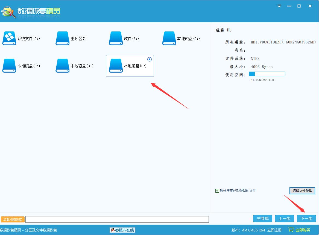The height and width of the screenshot is (235, 319).
Task: Click the app logo in title bar
Action: pyautogui.click(x=8, y=11)
